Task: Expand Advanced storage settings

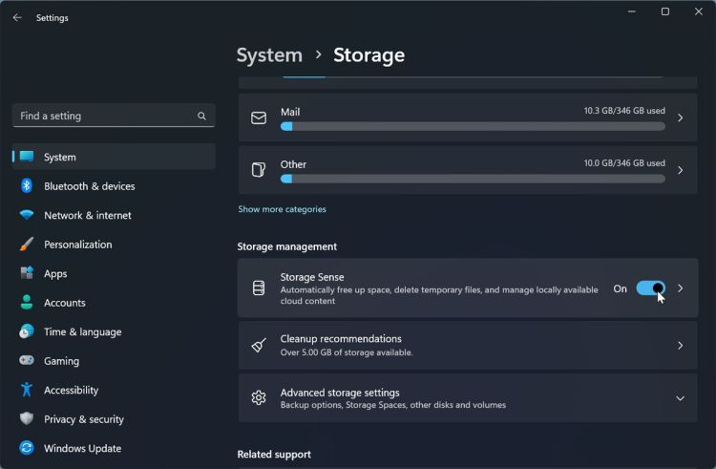Action: [680, 398]
